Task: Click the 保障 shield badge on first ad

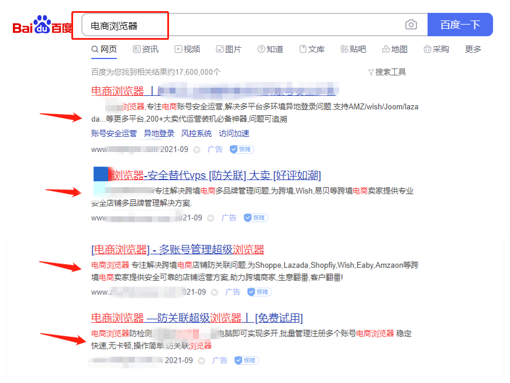Action: [241, 149]
